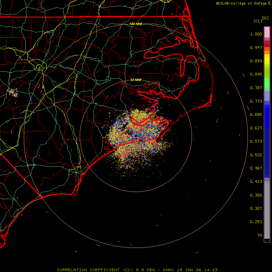Viewport: 272px width, 272px height.
Task: Click the 100 NMI range ring label
Action: click(x=136, y=24)
